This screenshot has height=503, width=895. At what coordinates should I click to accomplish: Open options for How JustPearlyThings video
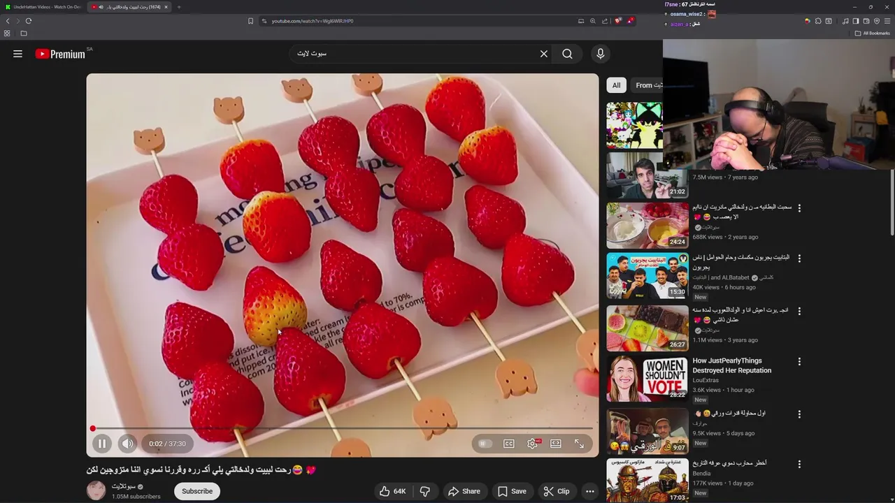tap(799, 362)
